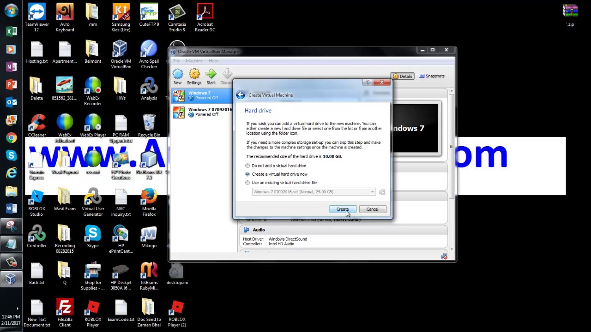Open Excel from the taskbar
The width and height of the screenshot is (591, 332).
(x=11, y=31)
